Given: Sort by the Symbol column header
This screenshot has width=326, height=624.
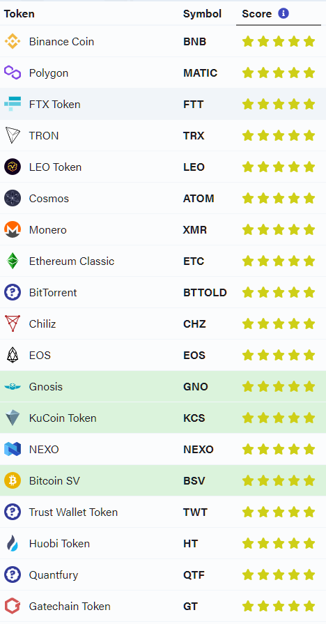Looking at the screenshot, I should (x=202, y=14).
